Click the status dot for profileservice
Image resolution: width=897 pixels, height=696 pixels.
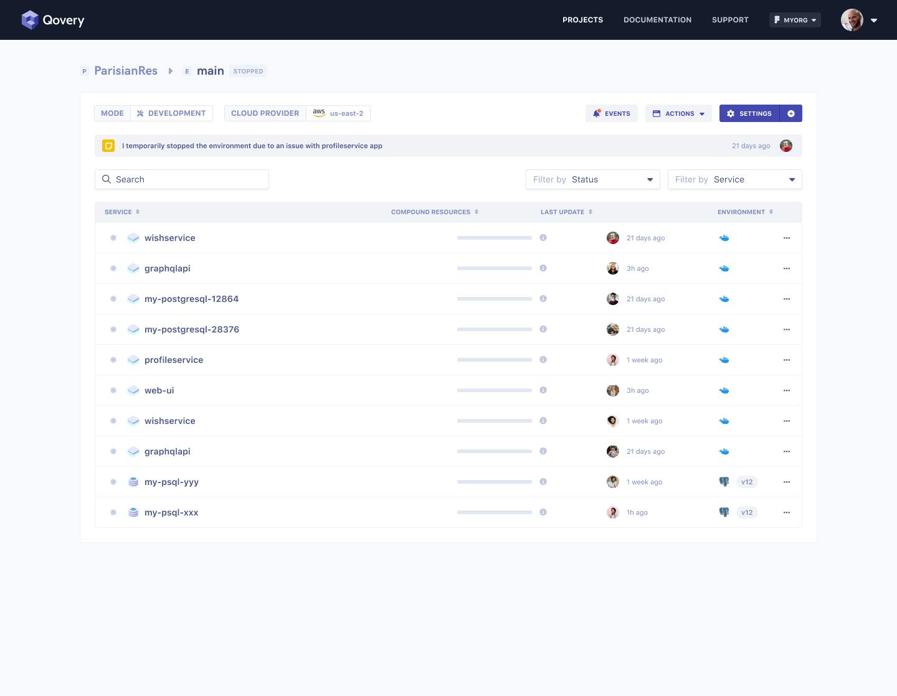113,360
